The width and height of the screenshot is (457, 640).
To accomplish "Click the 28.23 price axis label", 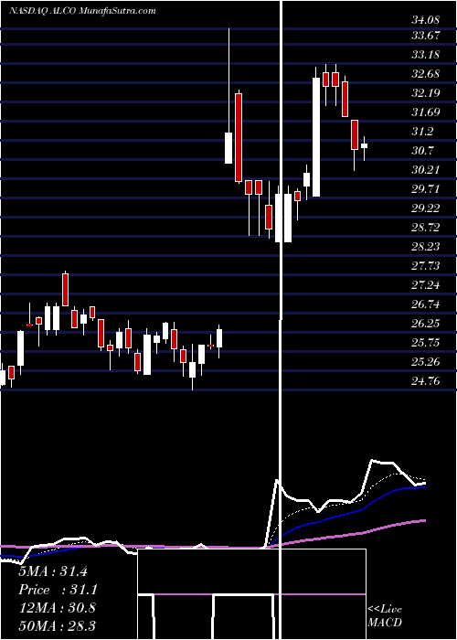I will (x=425, y=247).
